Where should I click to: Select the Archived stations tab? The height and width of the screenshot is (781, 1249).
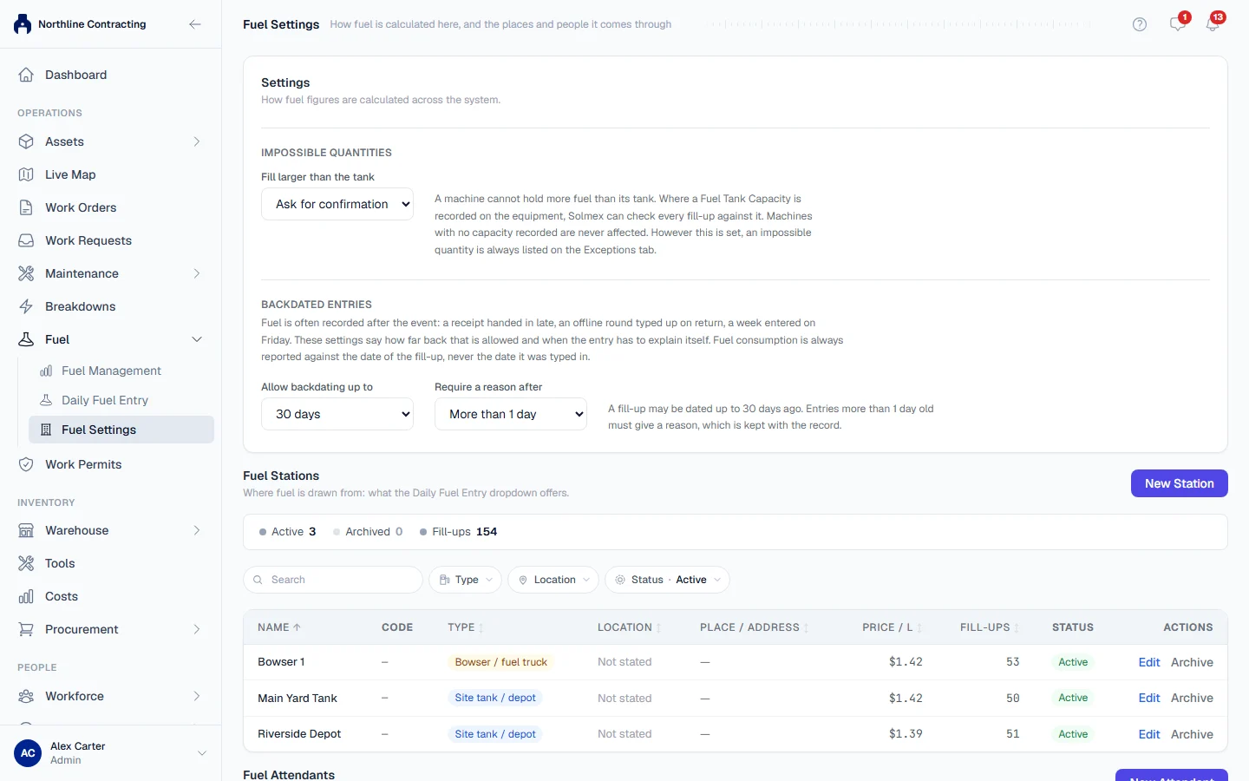point(368,532)
